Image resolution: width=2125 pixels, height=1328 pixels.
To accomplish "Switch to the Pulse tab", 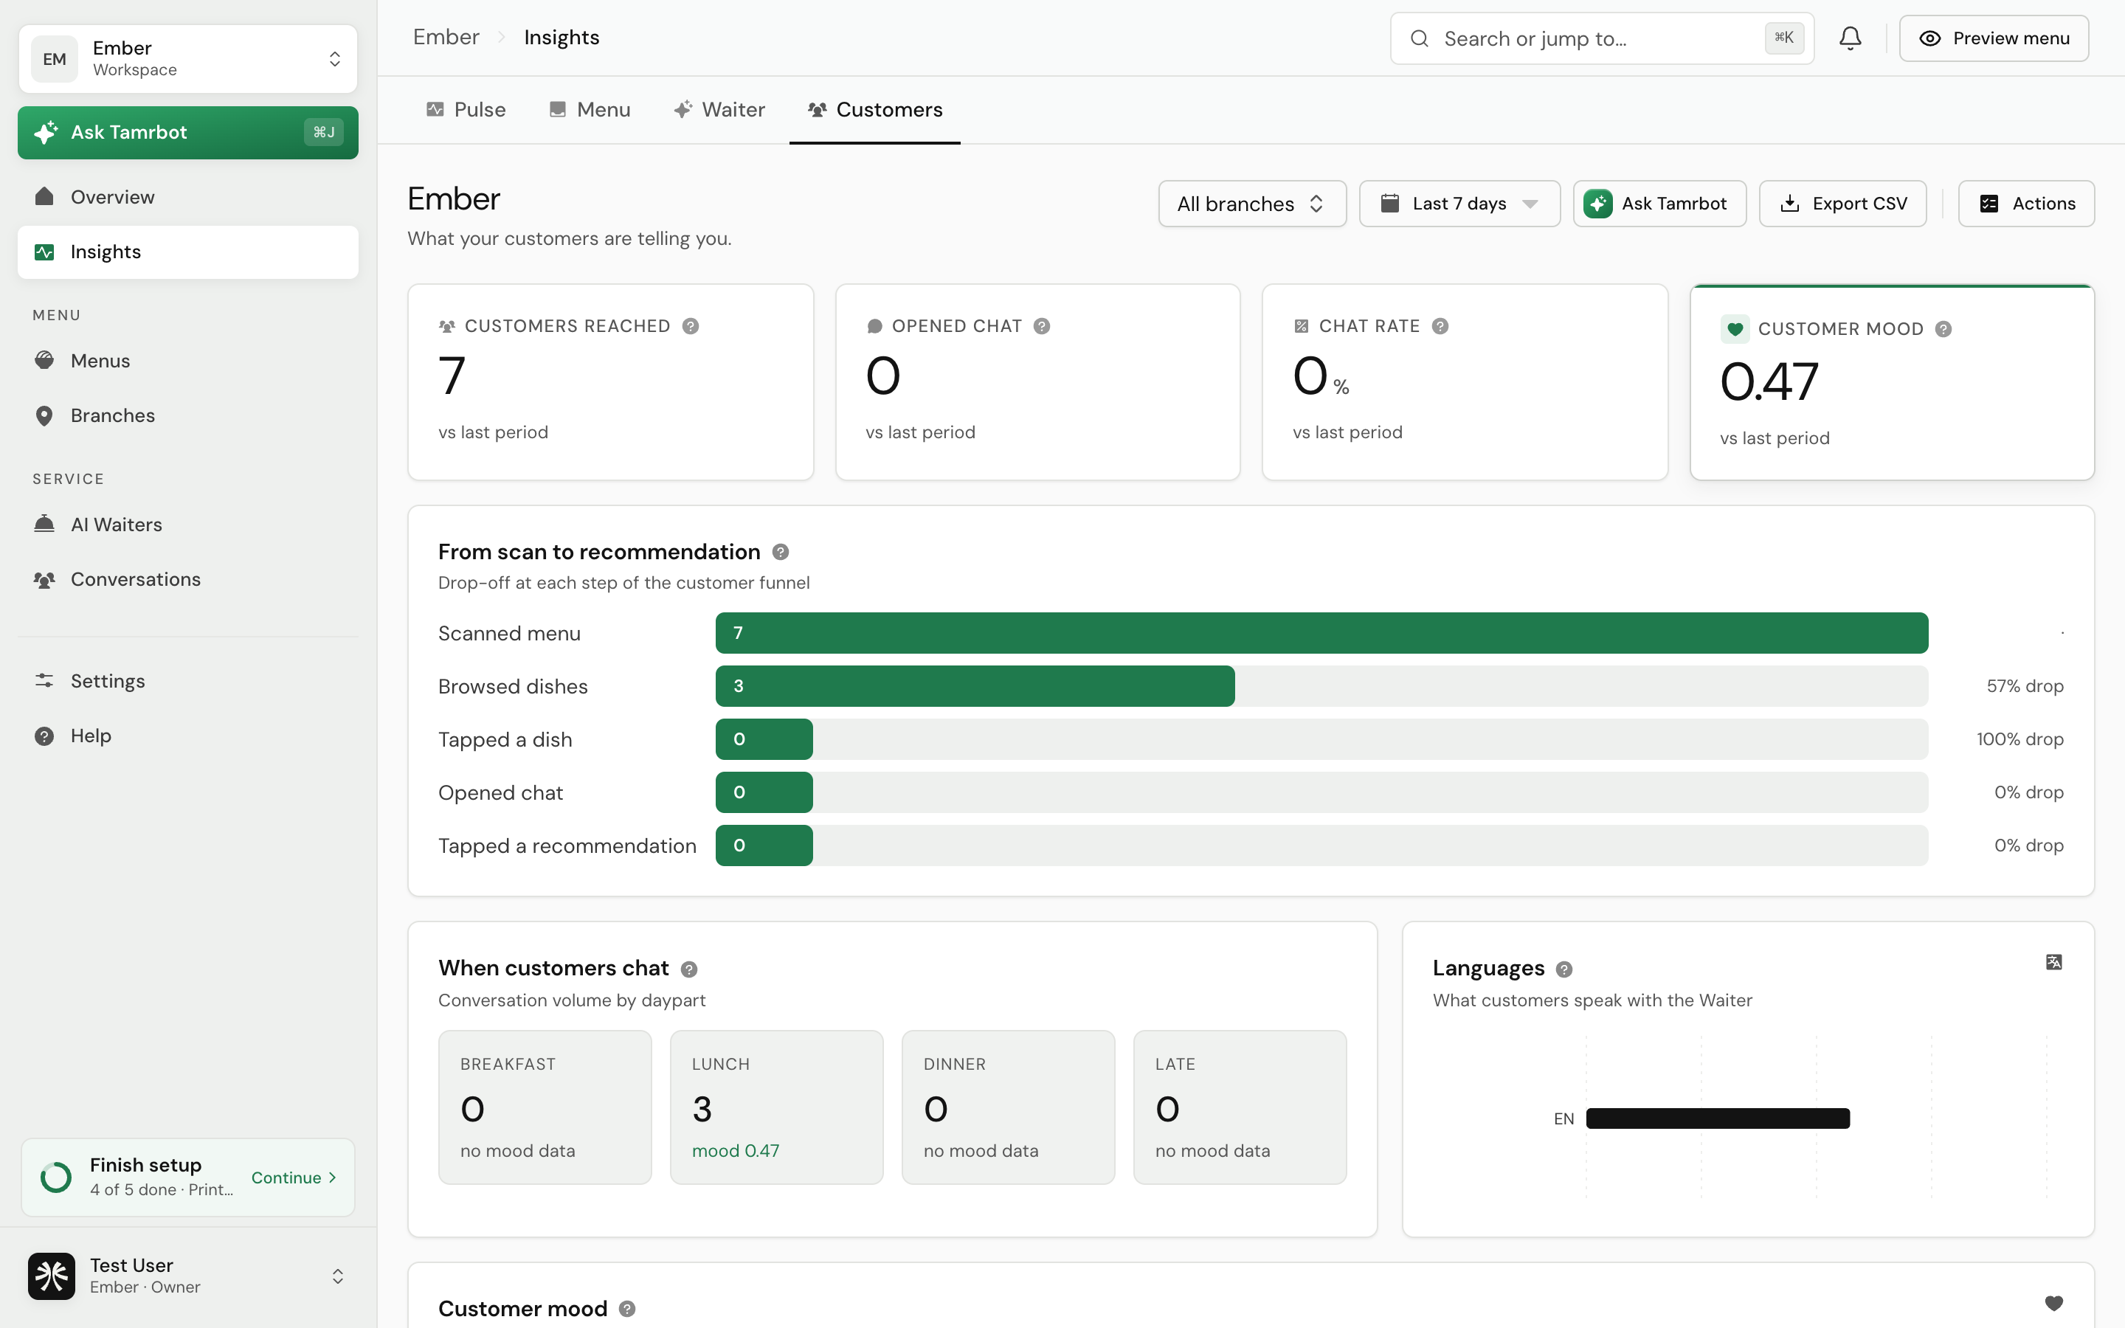I will (466, 110).
